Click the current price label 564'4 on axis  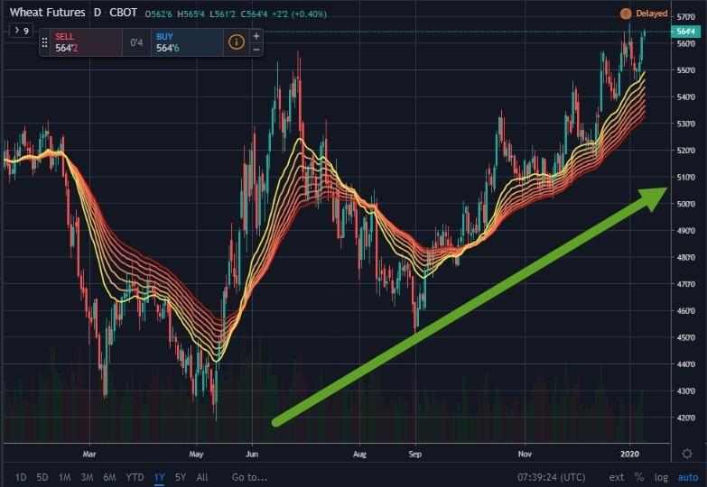685,32
